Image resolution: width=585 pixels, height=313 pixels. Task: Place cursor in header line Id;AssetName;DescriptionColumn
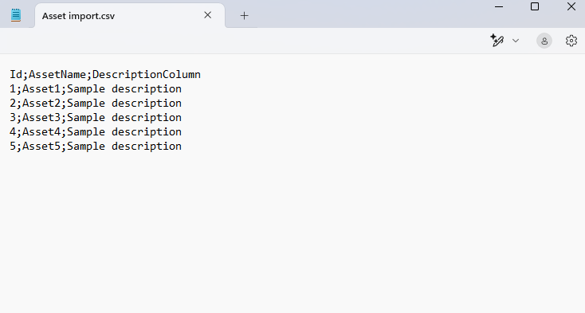click(x=105, y=75)
